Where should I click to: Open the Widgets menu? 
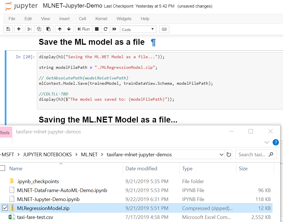click(124, 19)
